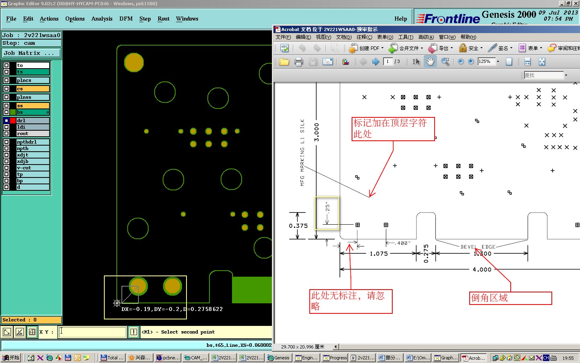Click the Job Matrix button
The image size is (580, 363).
pyautogui.click(x=31, y=53)
